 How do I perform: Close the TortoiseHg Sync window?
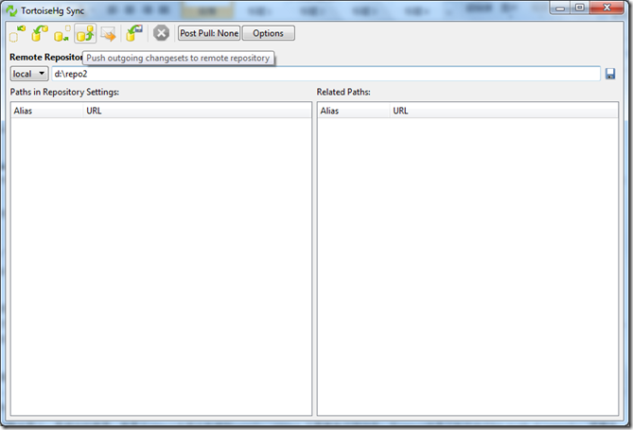(607, 9)
